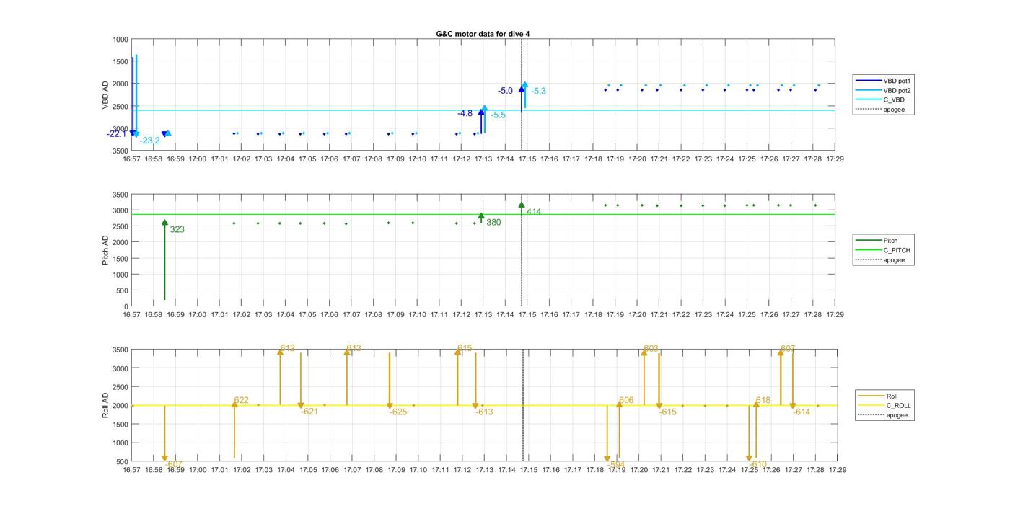Click the "323" pitch data label
1010x519 pixels.
pos(177,230)
